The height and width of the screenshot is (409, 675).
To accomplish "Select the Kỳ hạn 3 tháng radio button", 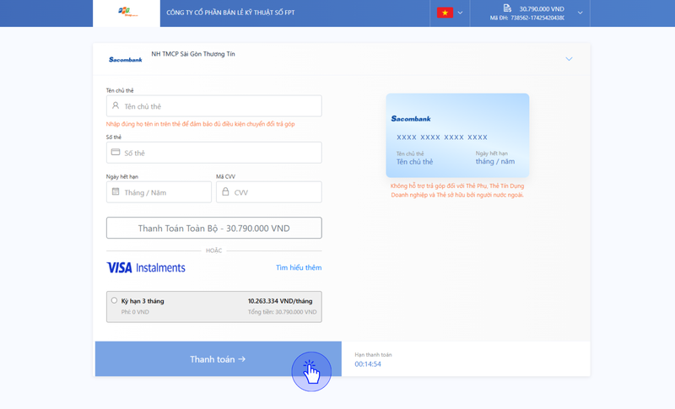I will click(114, 300).
